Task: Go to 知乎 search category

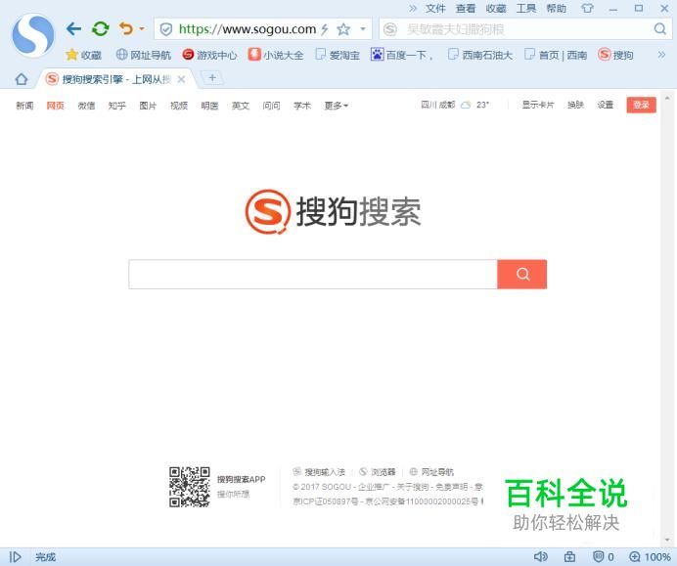Action: (x=117, y=106)
